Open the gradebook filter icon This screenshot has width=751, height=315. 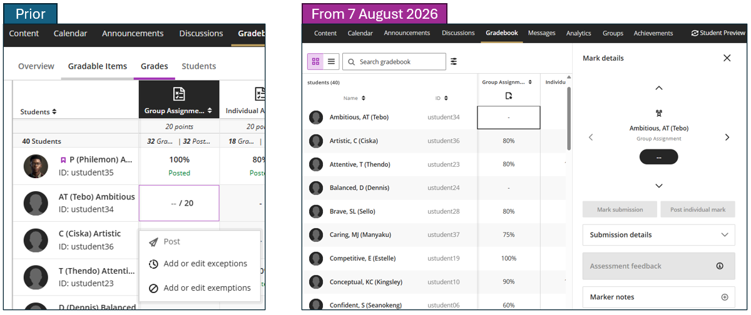coord(454,61)
